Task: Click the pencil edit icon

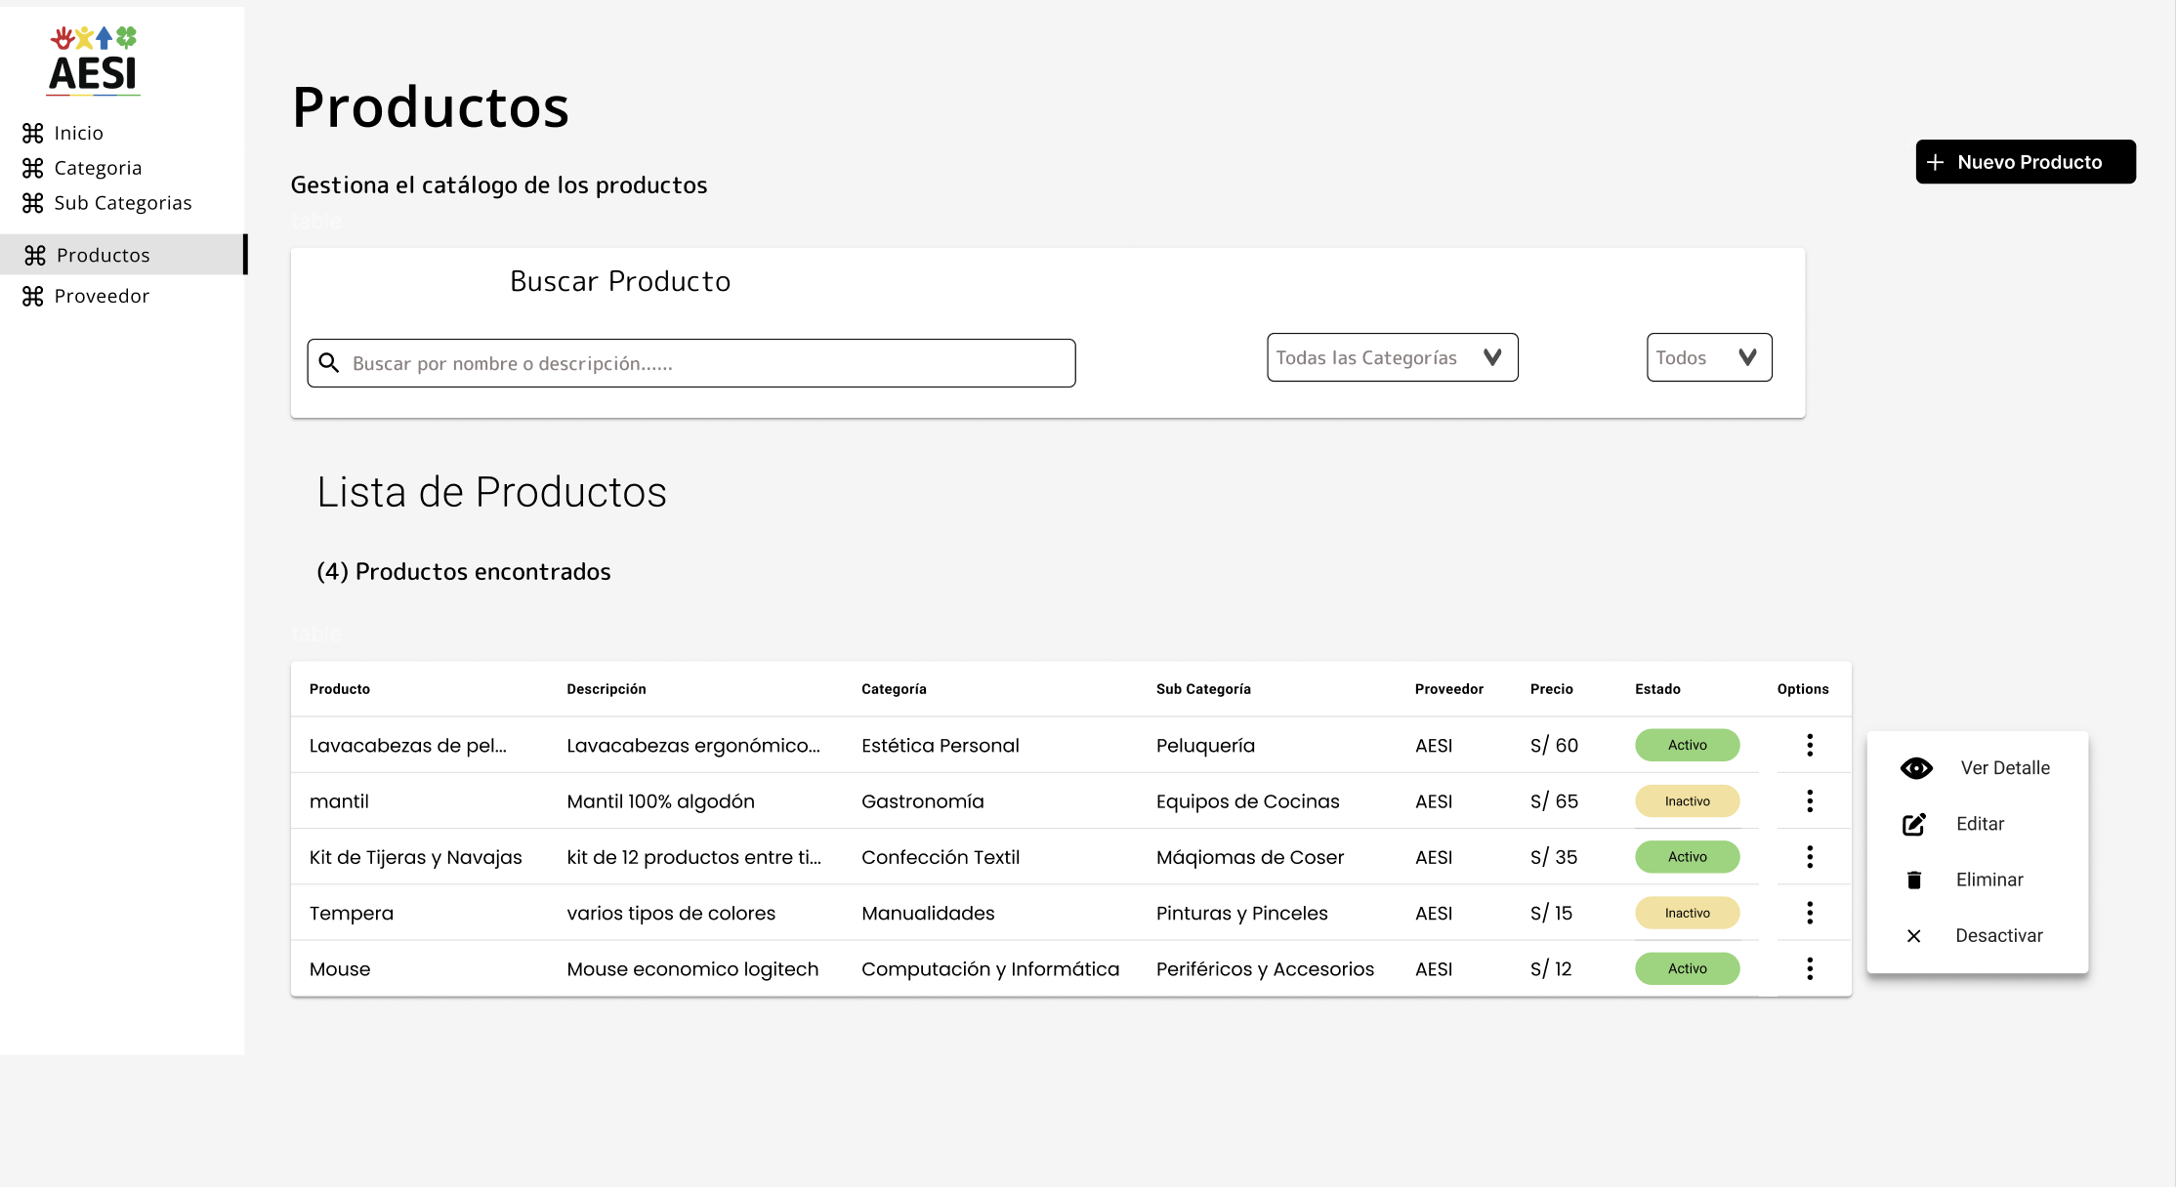Action: (1914, 824)
